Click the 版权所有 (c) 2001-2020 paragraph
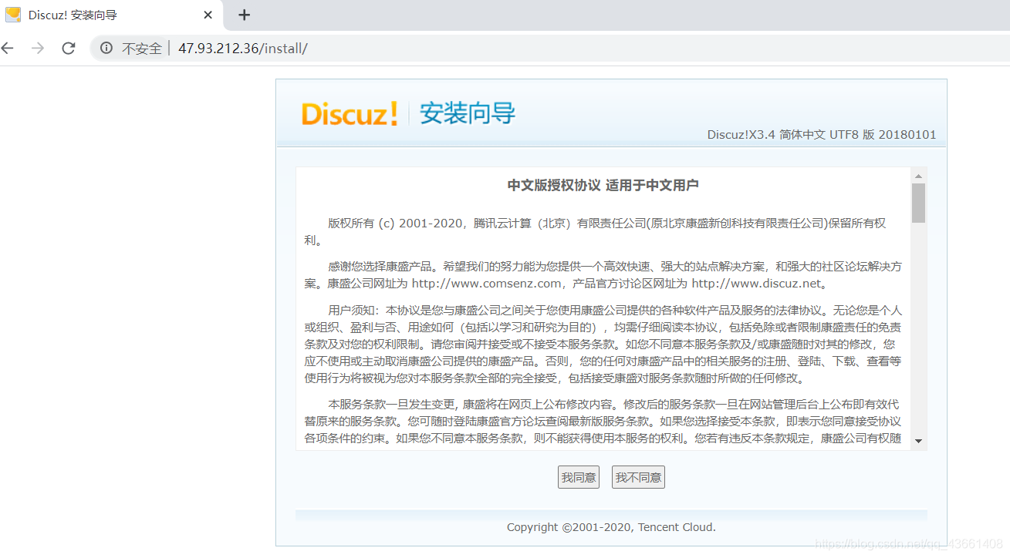This screenshot has height=558, width=1010. [x=595, y=231]
